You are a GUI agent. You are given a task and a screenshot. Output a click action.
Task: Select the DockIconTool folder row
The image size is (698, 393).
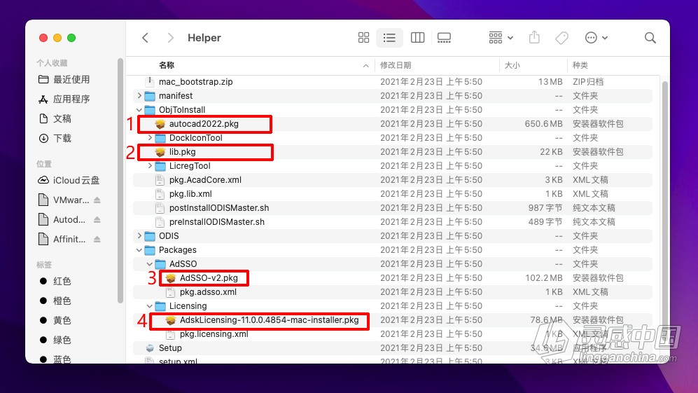[393, 138]
